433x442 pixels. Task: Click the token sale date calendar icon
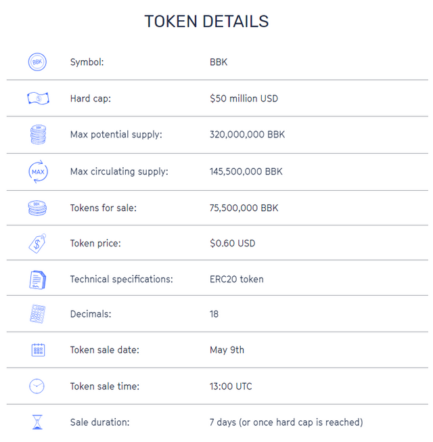pos(38,350)
